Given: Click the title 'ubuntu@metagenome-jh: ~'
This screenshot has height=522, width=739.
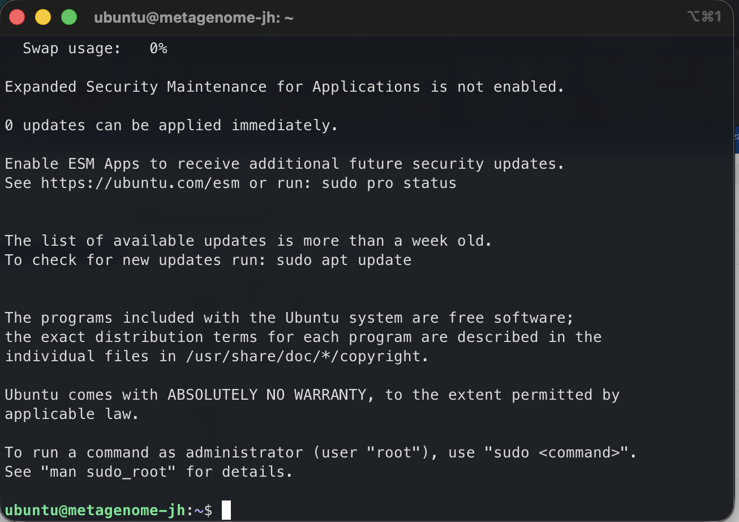Looking at the screenshot, I should click(x=194, y=18).
